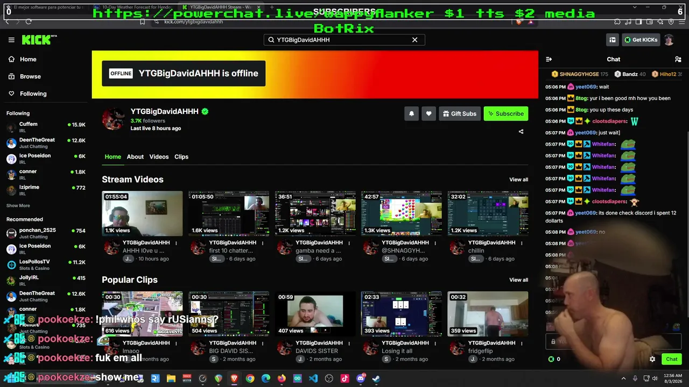The image size is (689, 387).
Task: Switch to the About tab
Action: [x=135, y=157]
